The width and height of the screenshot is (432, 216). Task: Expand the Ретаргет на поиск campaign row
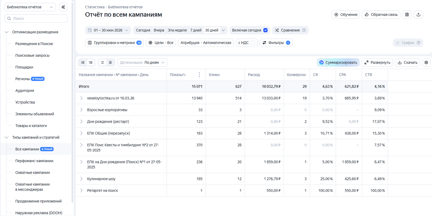tap(82, 191)
